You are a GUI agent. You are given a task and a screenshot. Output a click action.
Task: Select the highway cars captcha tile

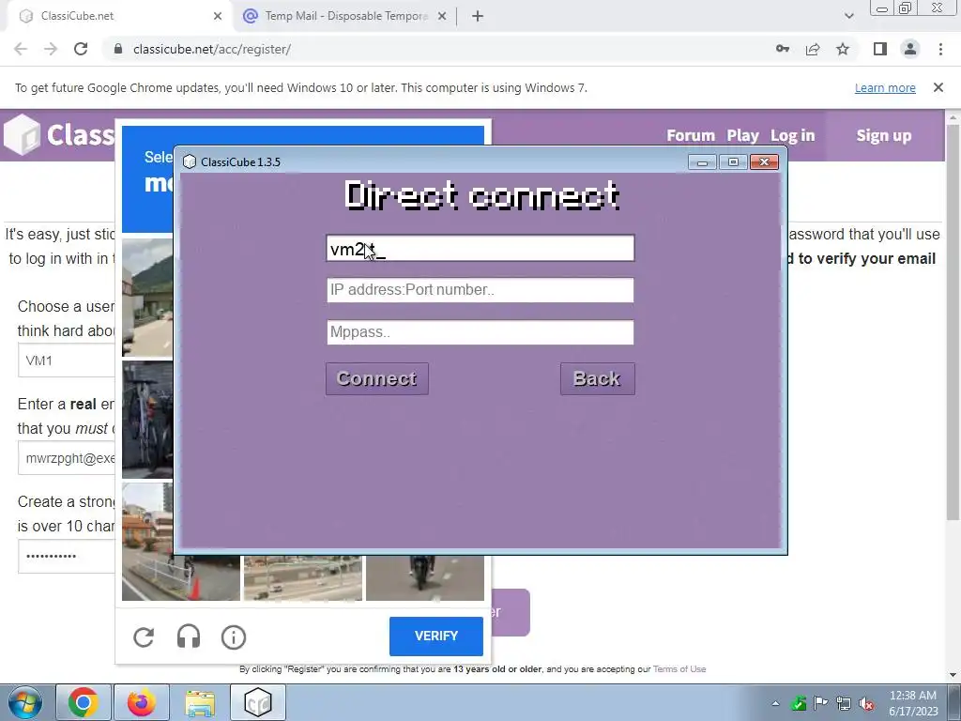[x=303, y=577]
